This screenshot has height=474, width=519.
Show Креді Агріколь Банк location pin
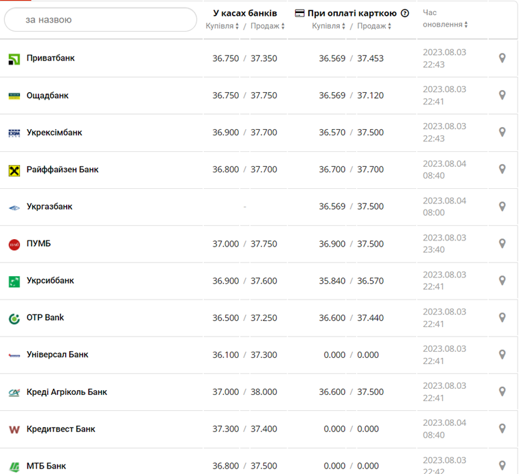coord(502,392)
